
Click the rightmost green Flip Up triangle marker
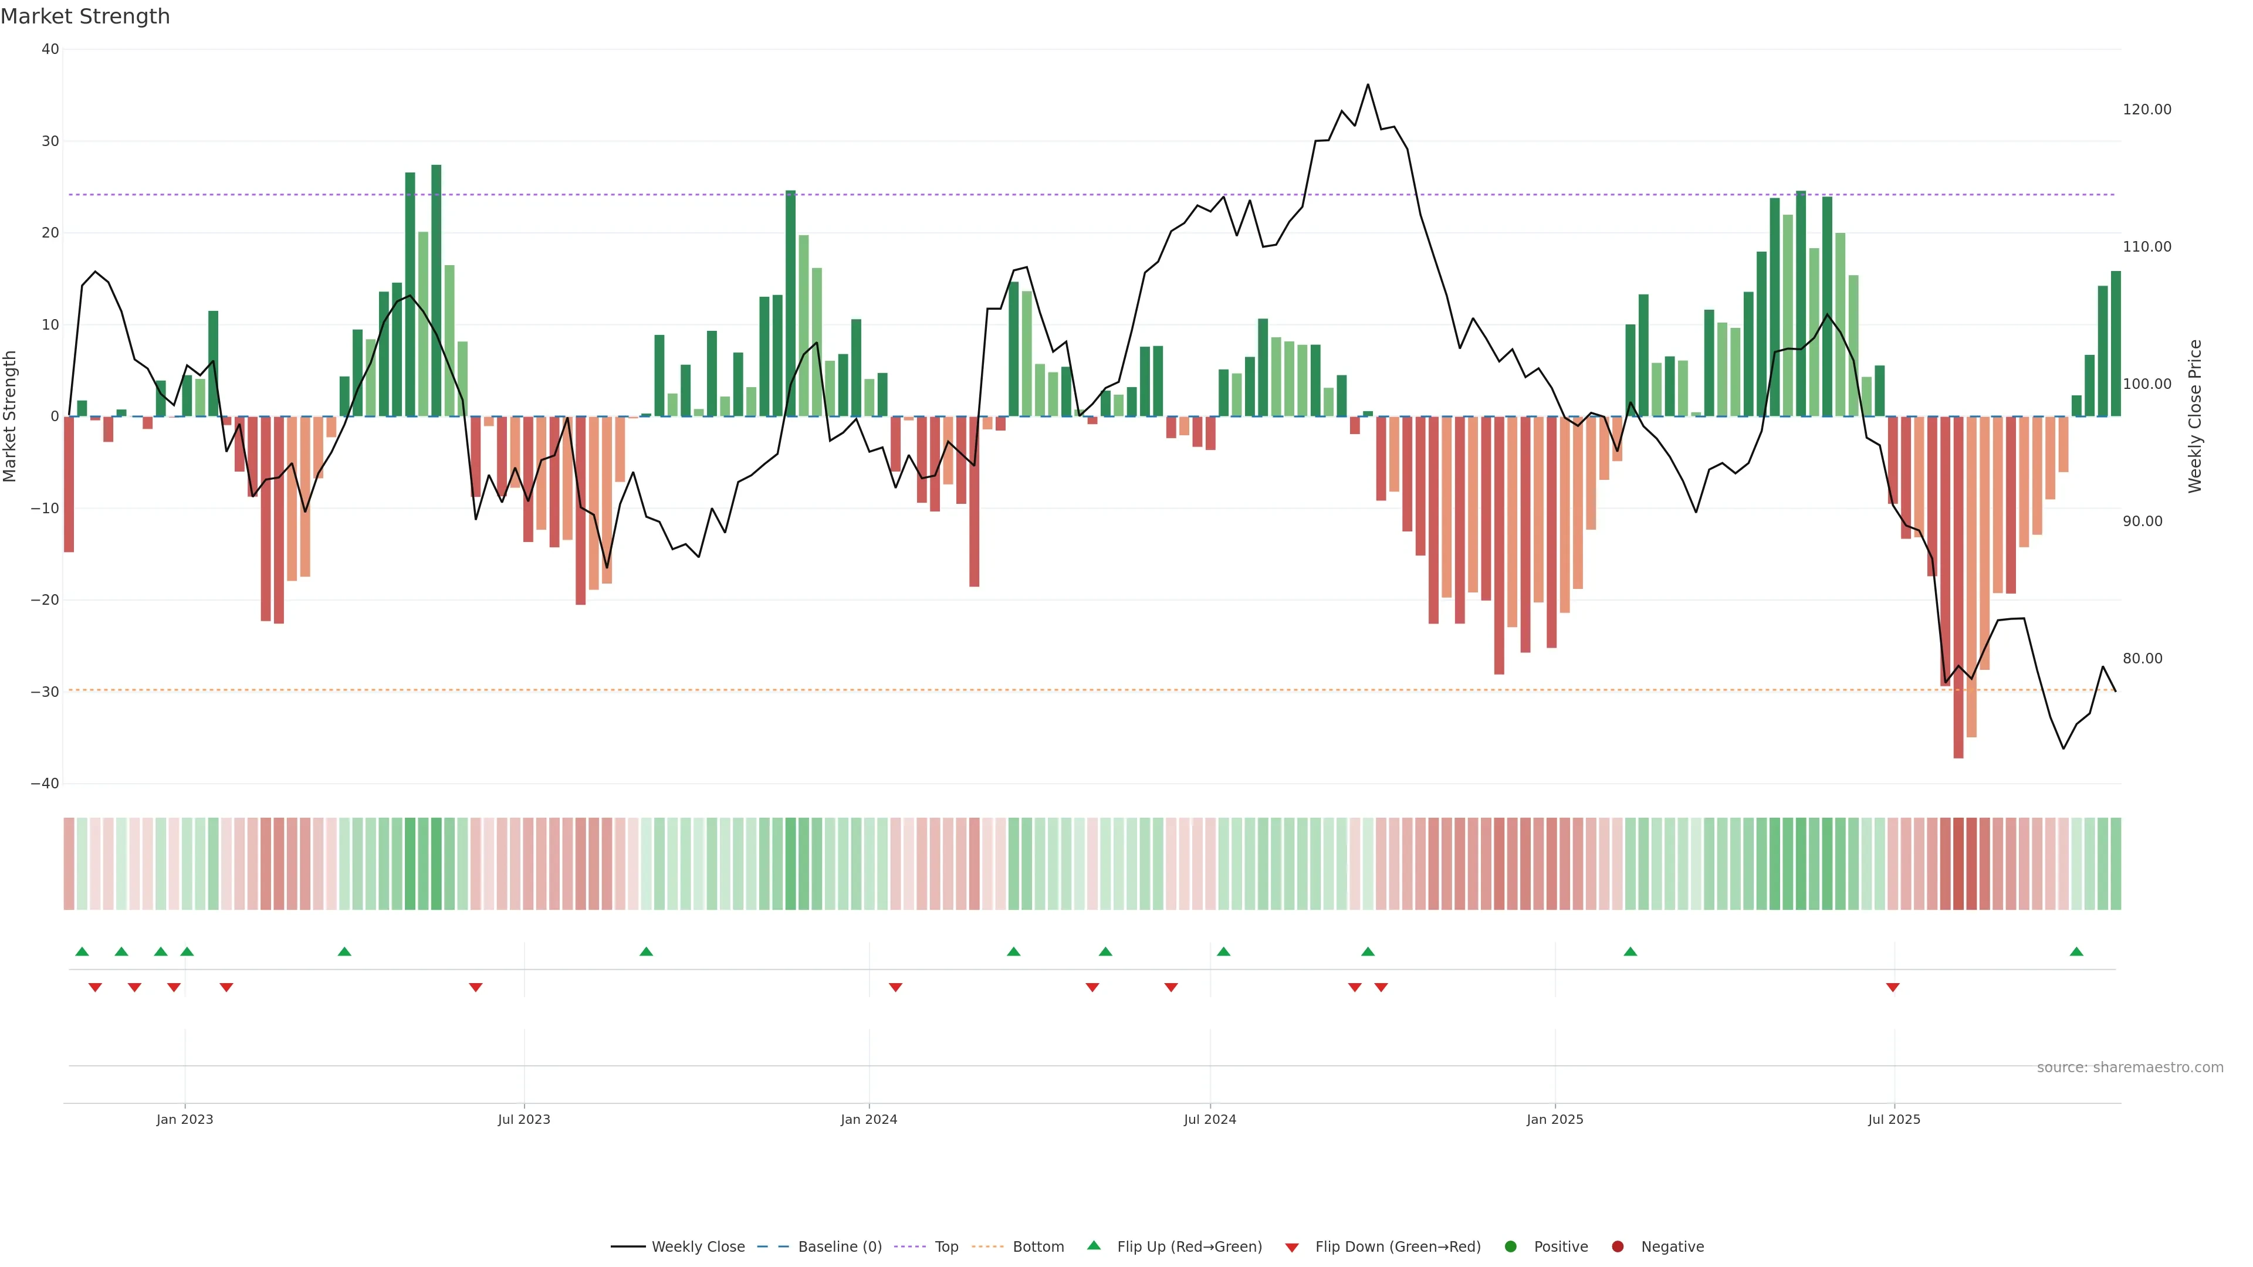[x=2076, y=951]
